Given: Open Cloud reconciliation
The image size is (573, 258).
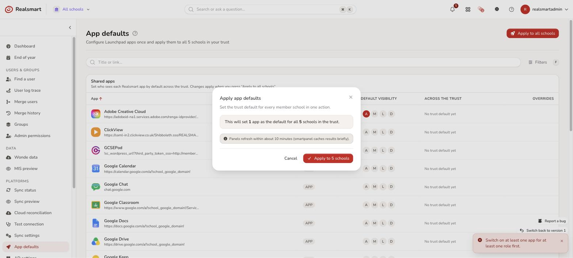Looking at the screenshot, I should click(x=35, y=213).
